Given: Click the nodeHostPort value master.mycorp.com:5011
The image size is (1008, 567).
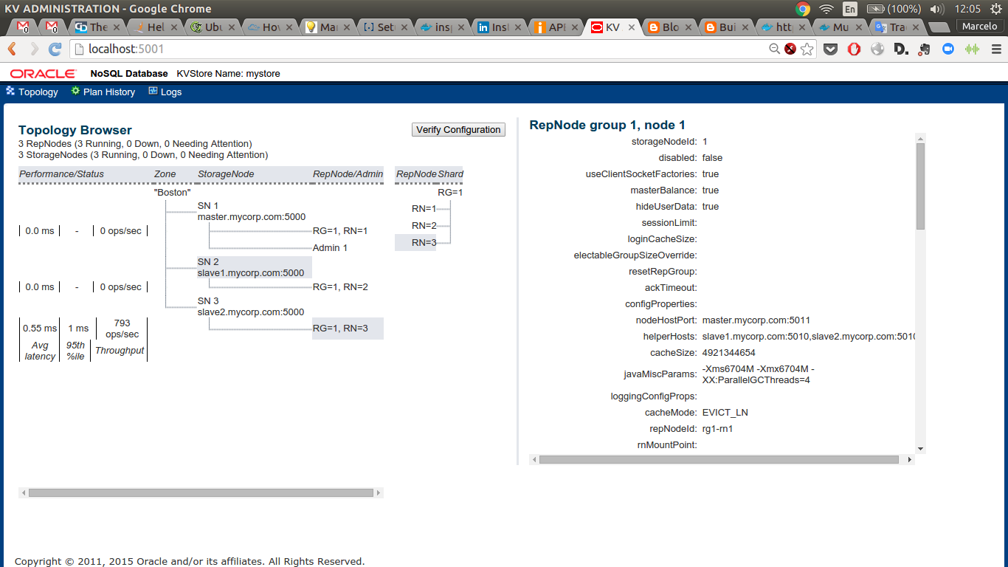Looking at the screenshot, I should pos(756,320).
